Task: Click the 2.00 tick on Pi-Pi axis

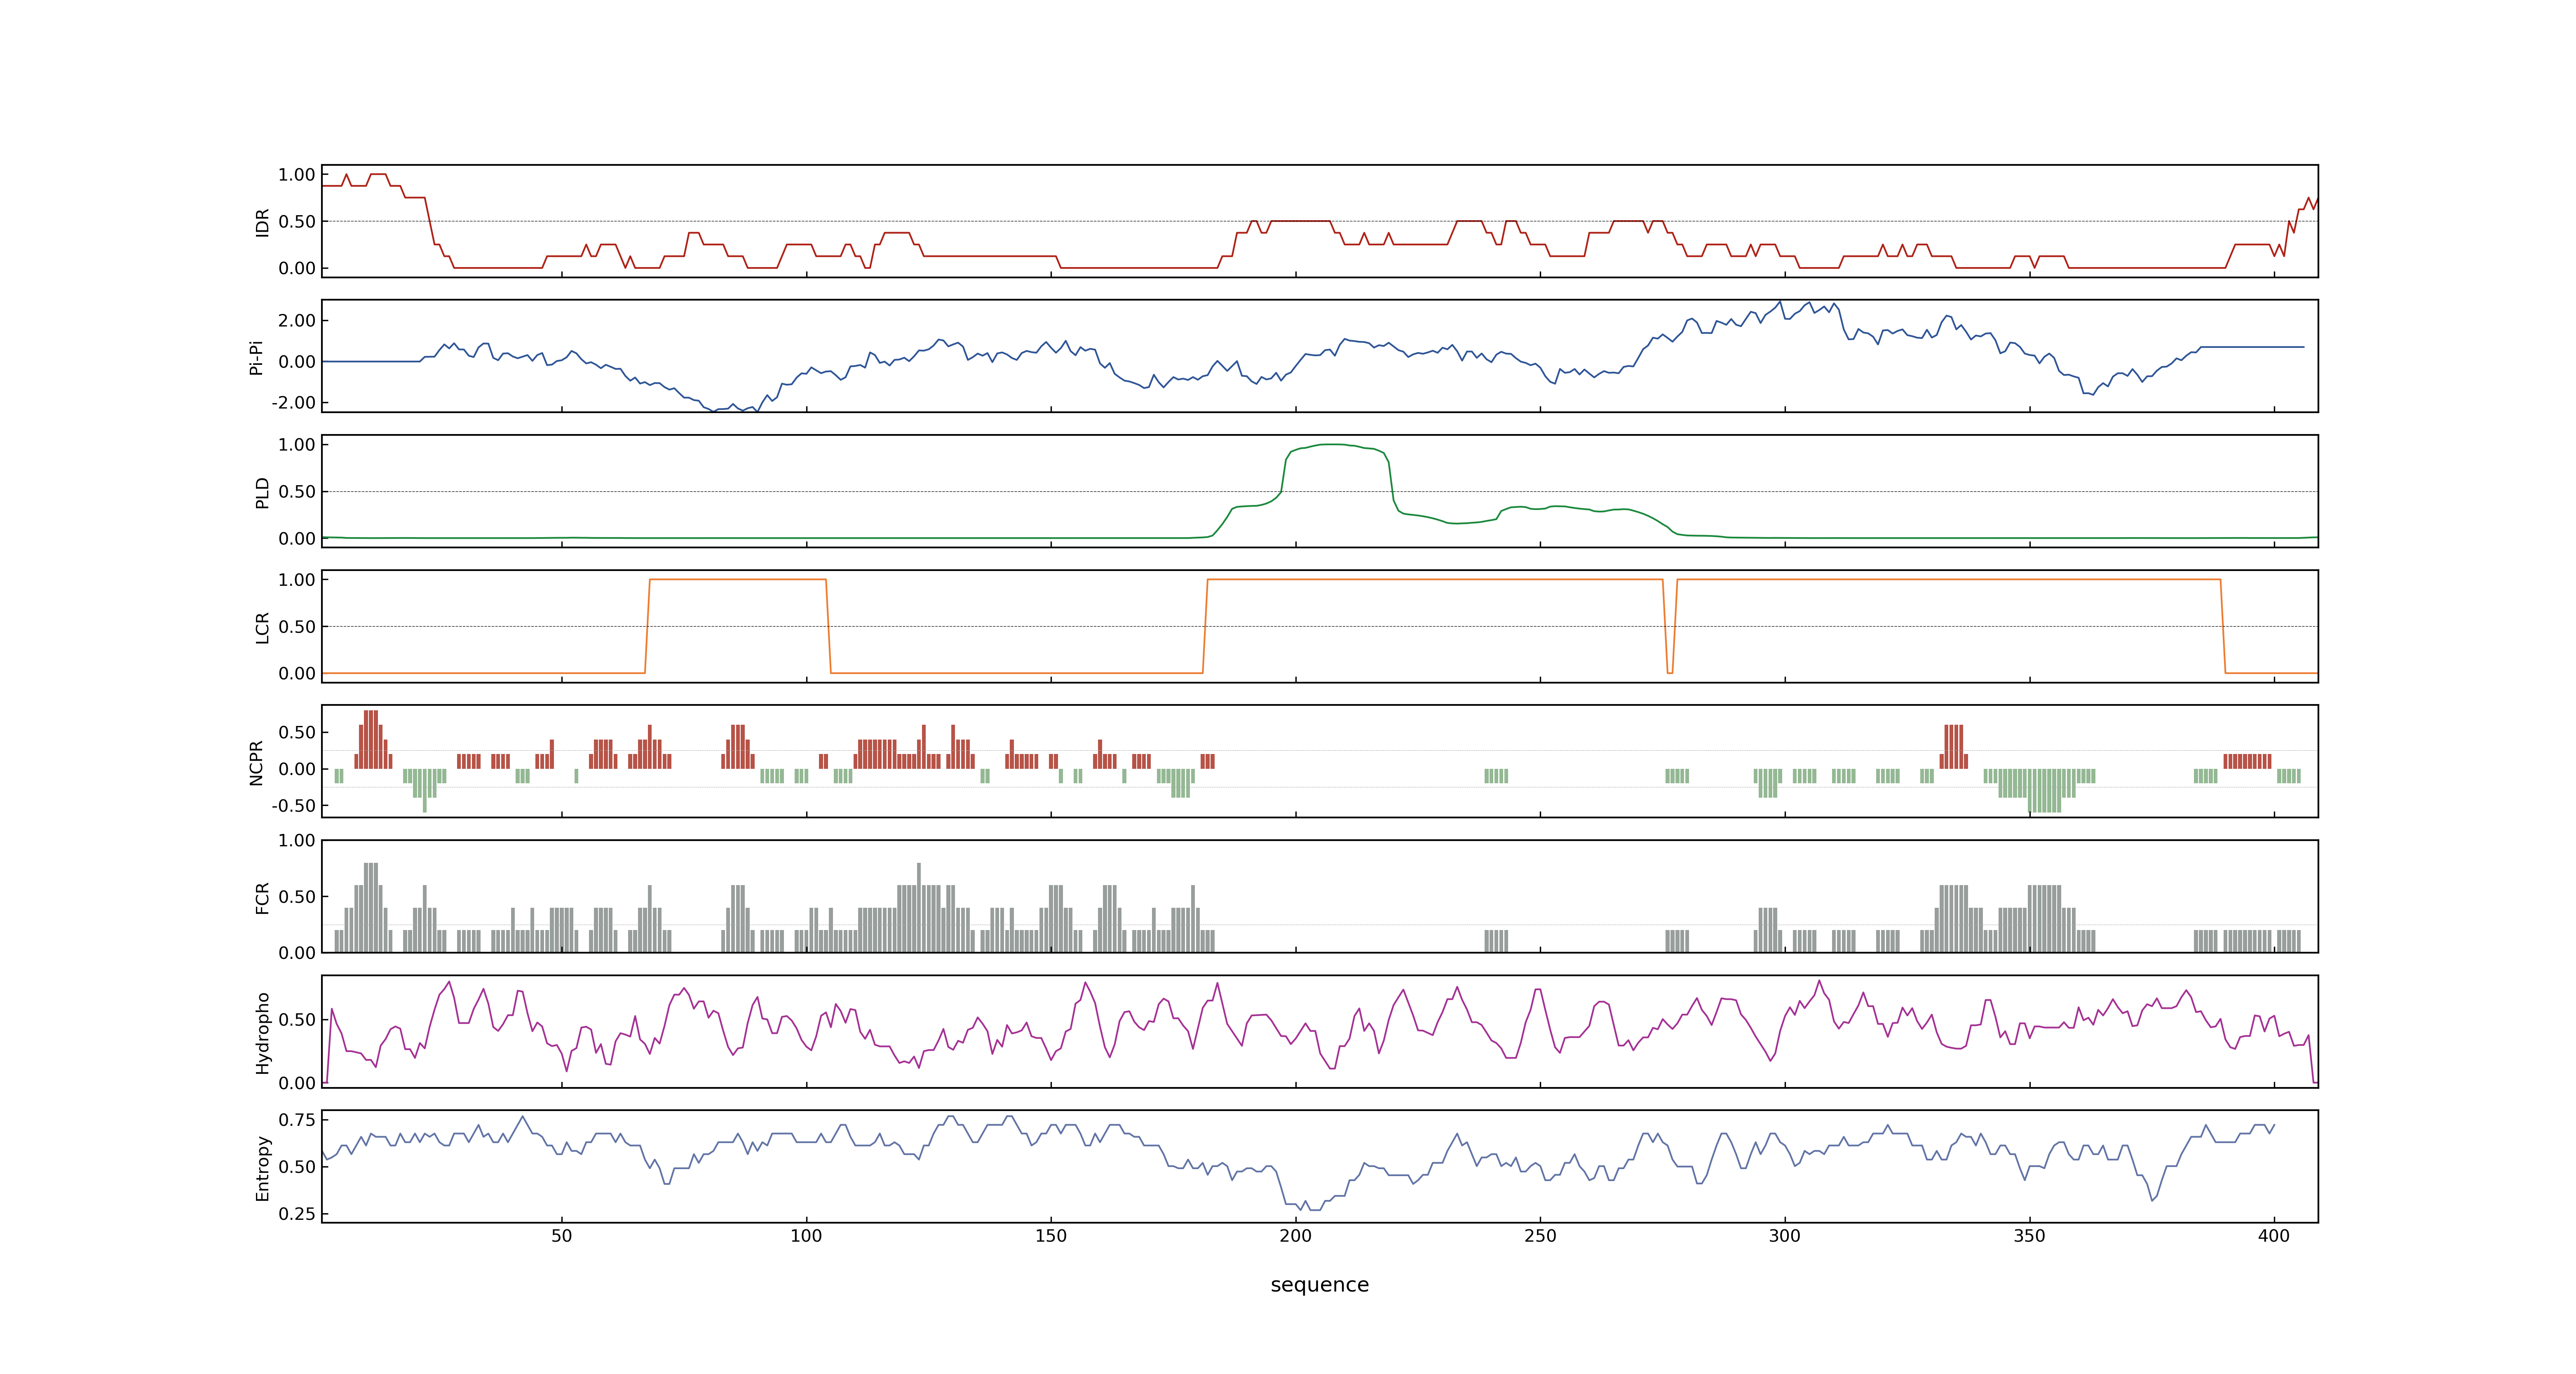Action: coord(297,321)
